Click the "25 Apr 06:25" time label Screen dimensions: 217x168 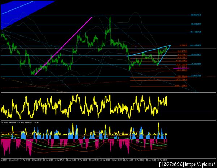[140, 160]
